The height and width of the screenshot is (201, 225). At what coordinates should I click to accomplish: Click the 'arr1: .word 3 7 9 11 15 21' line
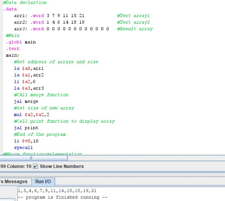pos(49,16)
